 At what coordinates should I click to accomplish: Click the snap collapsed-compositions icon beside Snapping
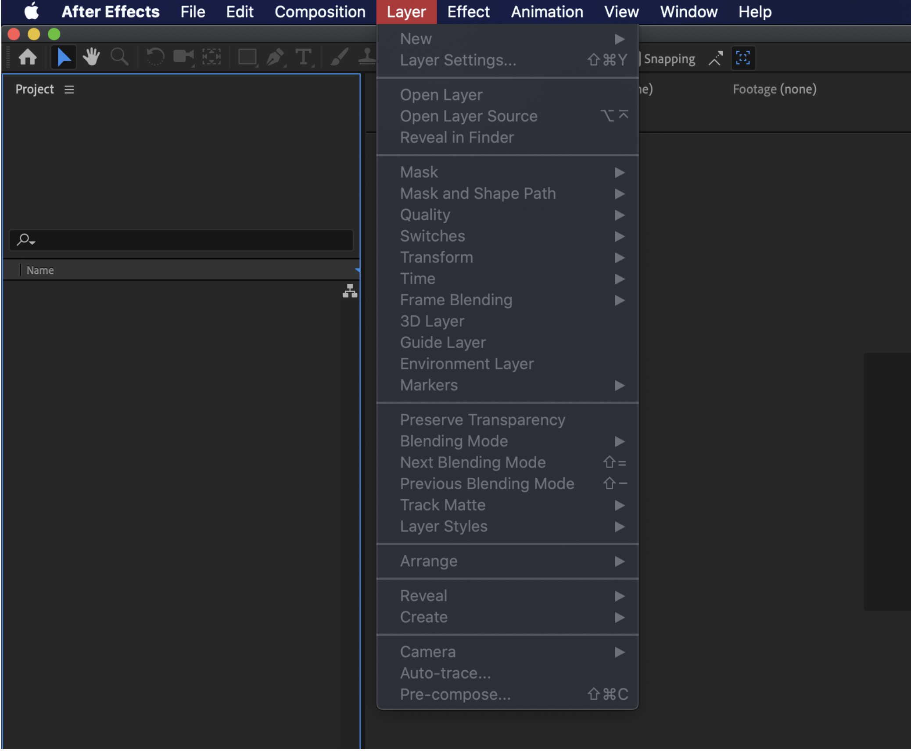coord(715,58)
